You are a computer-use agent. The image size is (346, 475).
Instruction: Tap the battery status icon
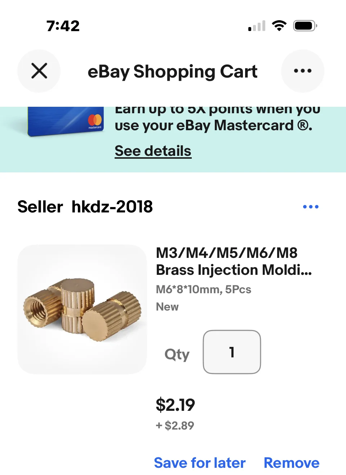click(x=305, y=26)
